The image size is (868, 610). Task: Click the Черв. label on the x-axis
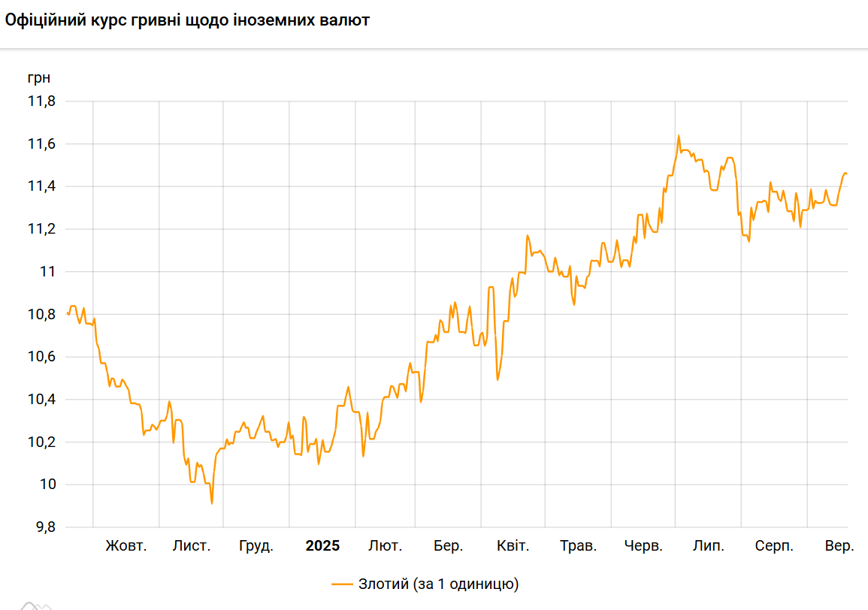pos(644,546)
